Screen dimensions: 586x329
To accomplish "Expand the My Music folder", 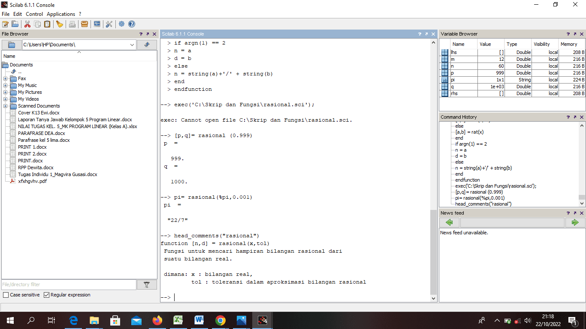I will (x=5, y=85).
